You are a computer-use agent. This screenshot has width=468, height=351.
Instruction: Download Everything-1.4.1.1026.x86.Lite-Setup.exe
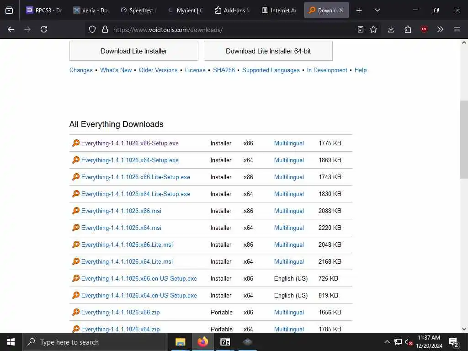pyautogui.click(x=135, y=177)
